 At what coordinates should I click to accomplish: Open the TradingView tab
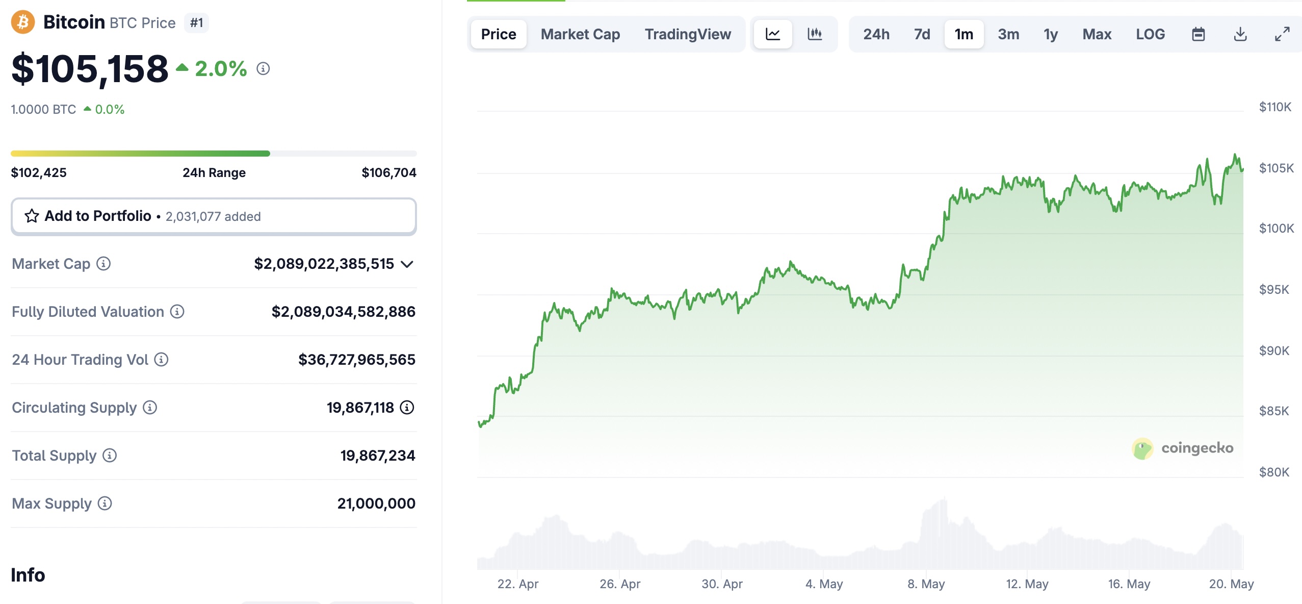[x=688, y=34]
